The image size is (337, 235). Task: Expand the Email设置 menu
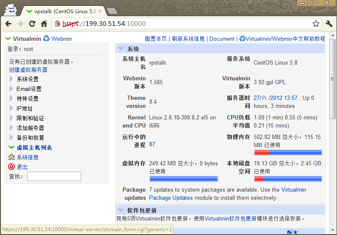pyautogui.click(x=11, y=88)
